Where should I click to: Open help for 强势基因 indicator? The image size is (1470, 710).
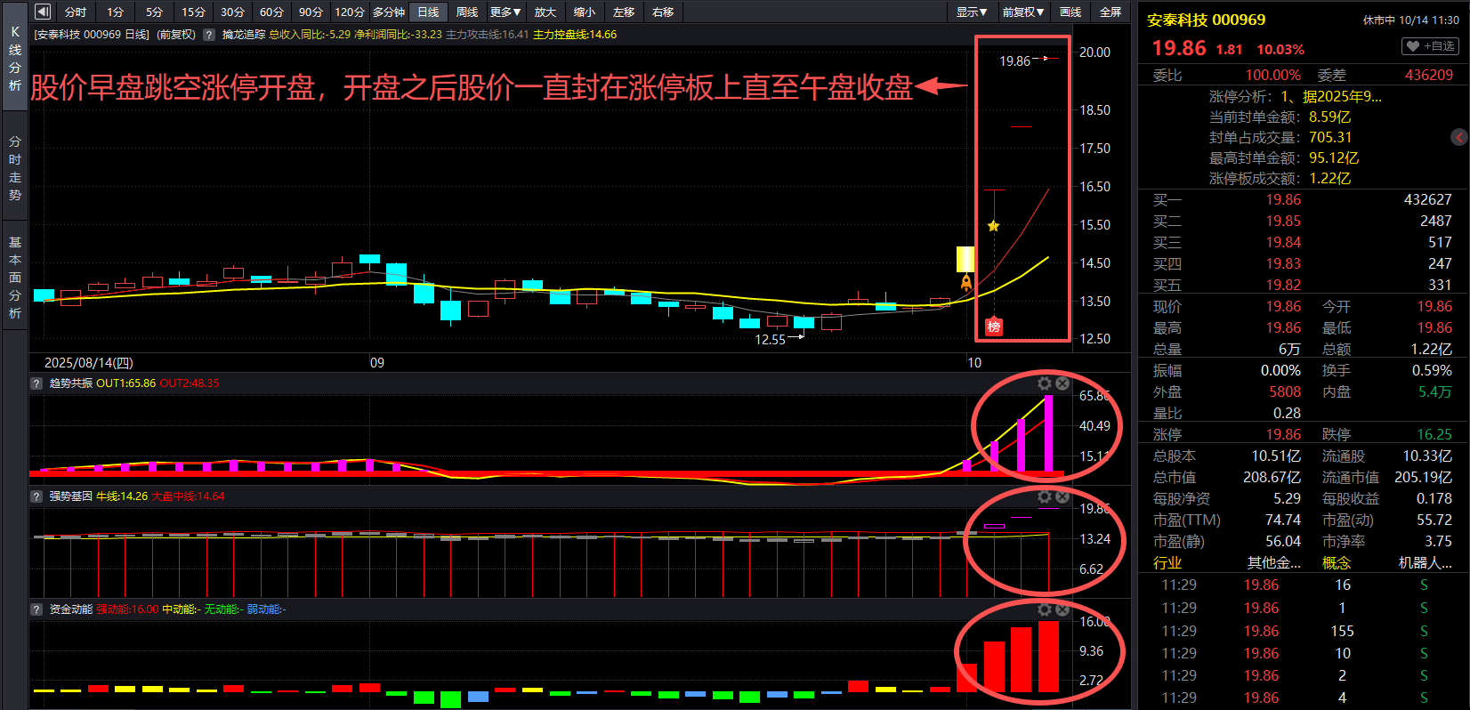point(36,496)
